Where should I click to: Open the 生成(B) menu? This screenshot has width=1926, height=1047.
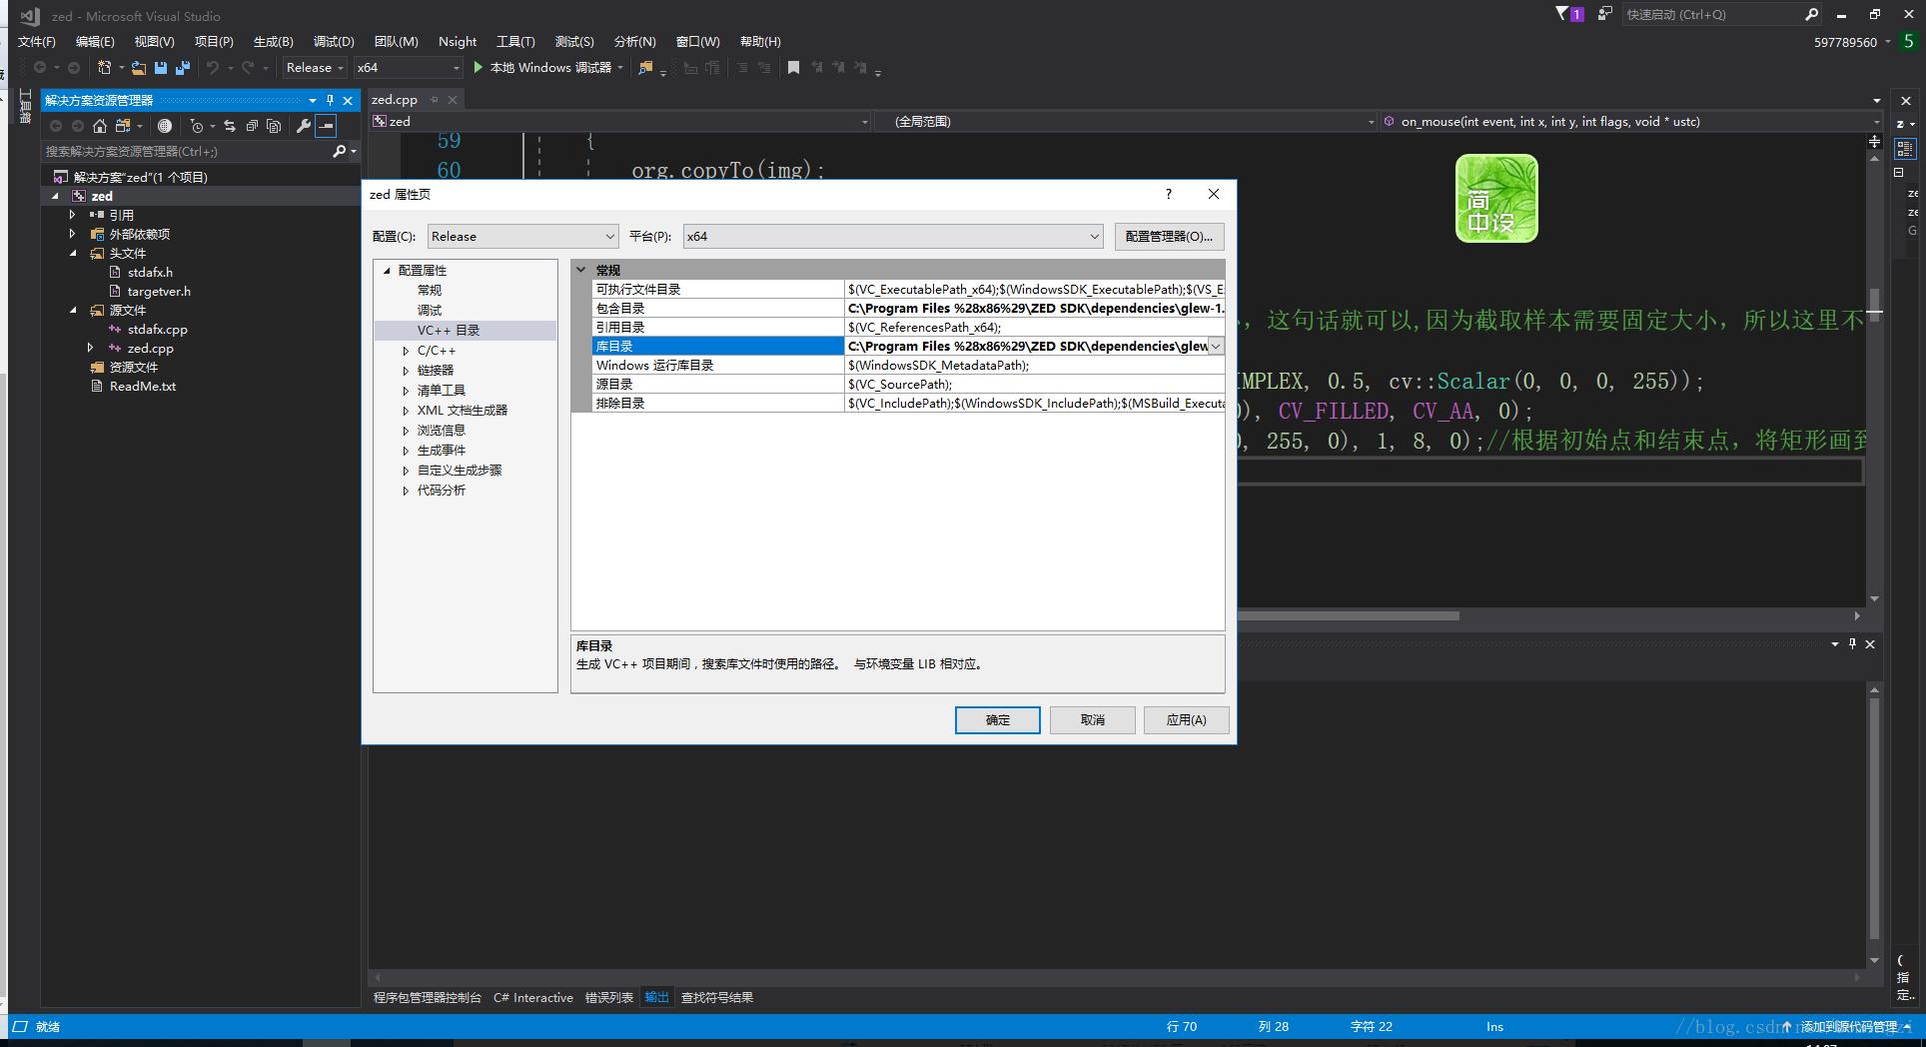tap(273, 42)
